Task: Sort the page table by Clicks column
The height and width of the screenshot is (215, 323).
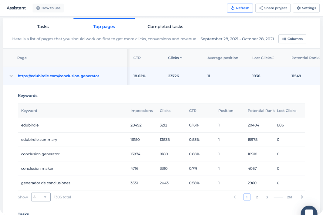Action: coord(175,58)
